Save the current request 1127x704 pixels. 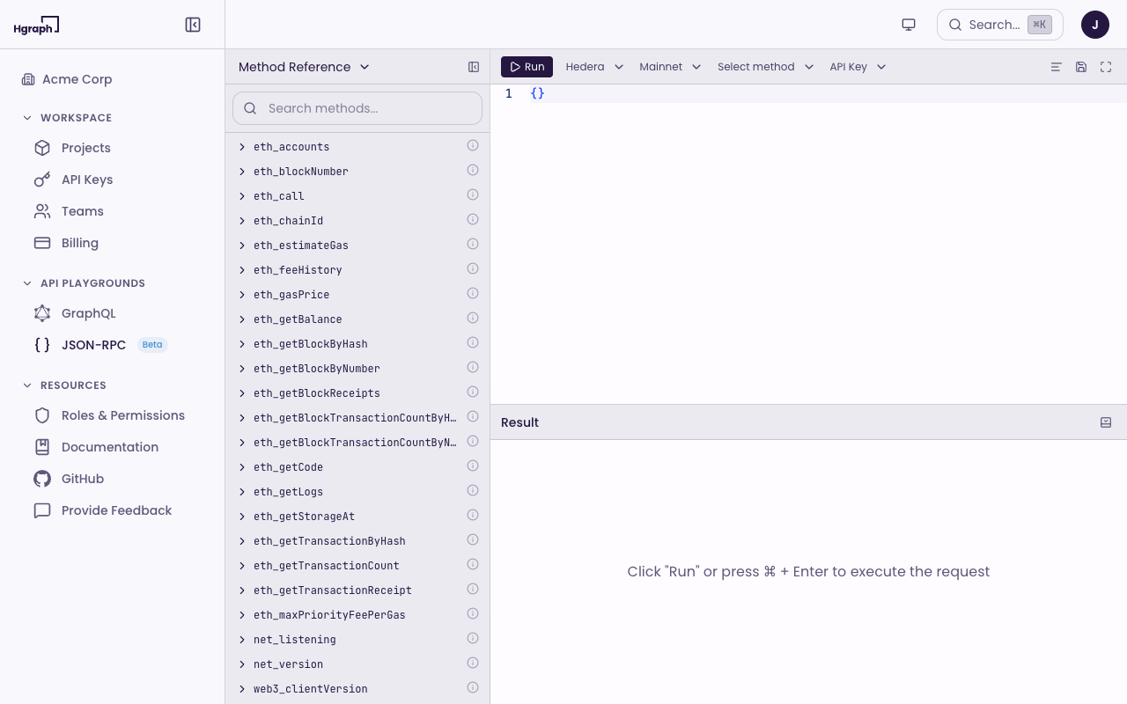[1080, 66]
